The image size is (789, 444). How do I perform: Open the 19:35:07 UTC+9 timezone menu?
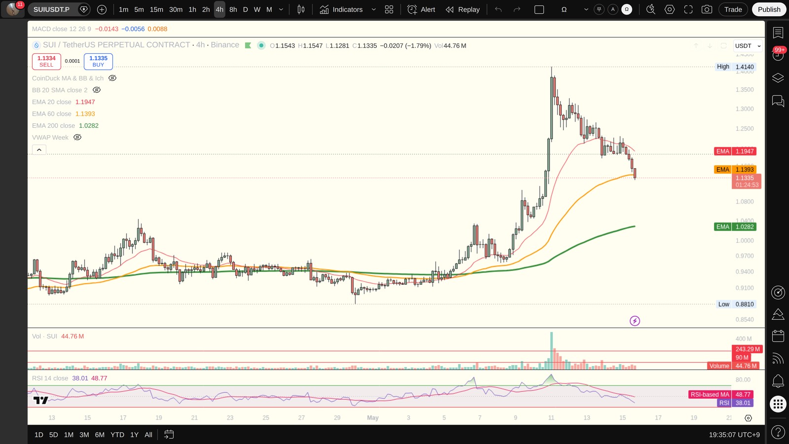pos(734,435)
